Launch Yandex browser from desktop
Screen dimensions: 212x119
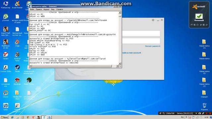pyautogui.click(x=6, y=56)
